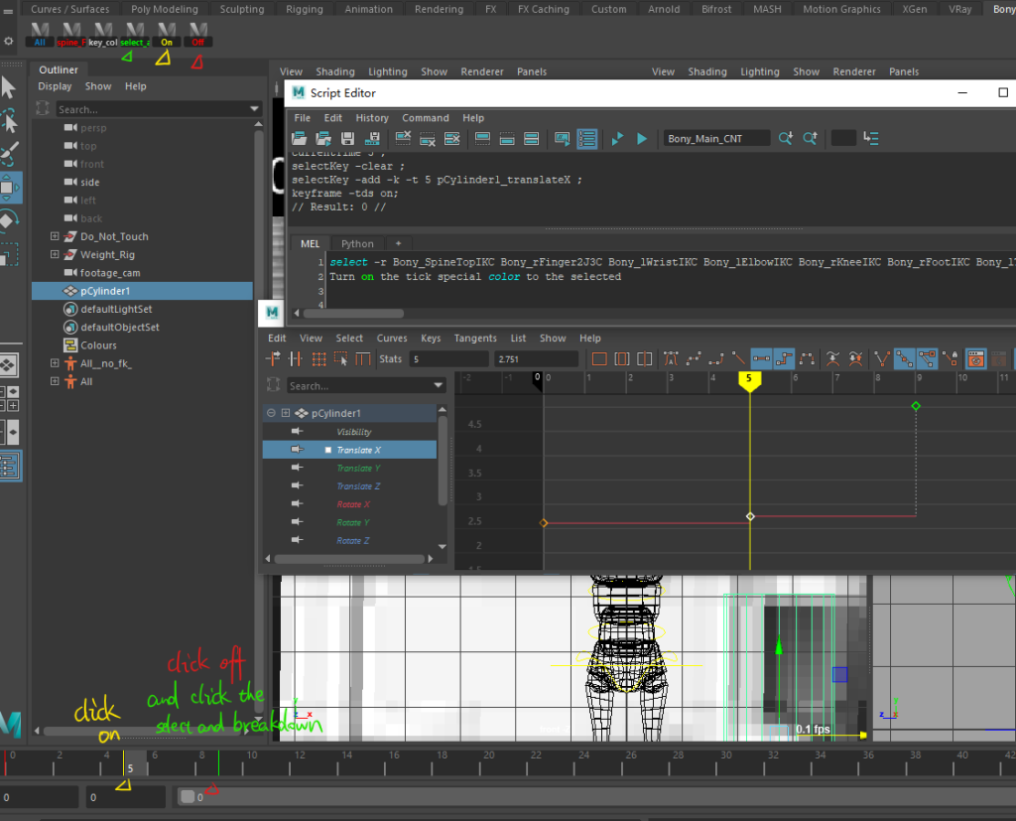Click the Source Script icon in Script Editor
The image size is (1016, 821).
point(323,138)
